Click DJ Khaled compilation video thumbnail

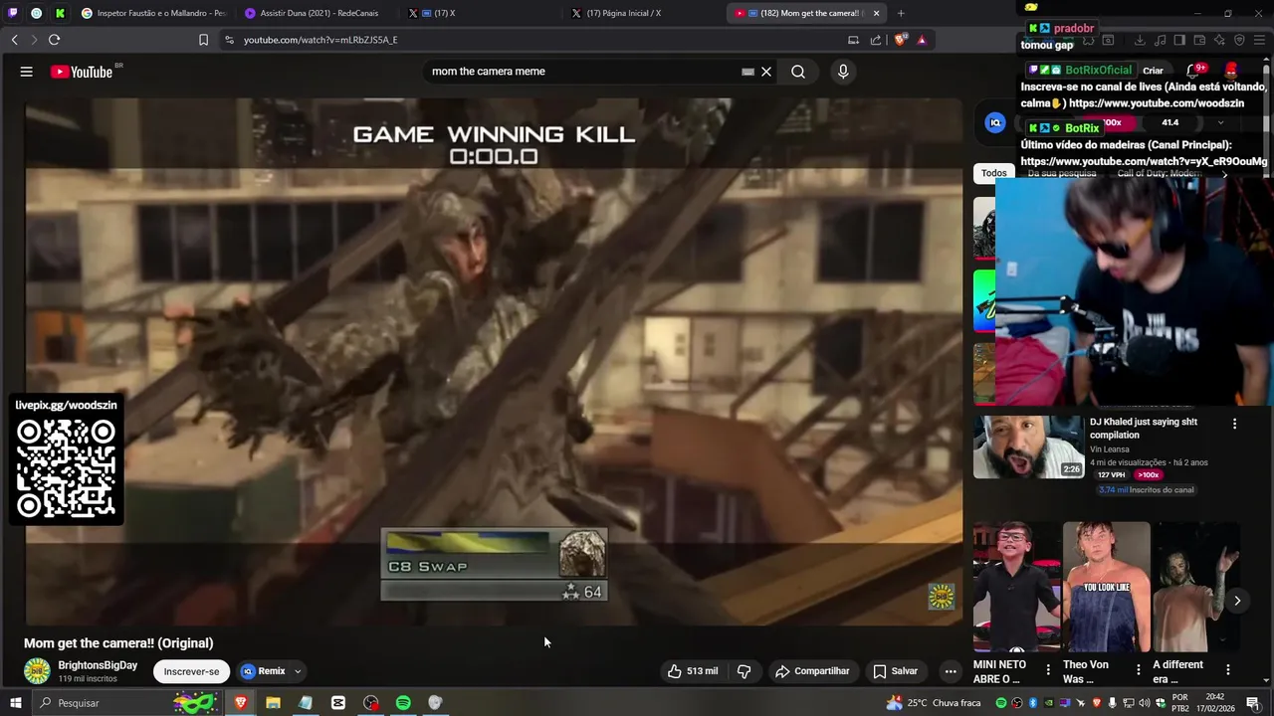(x=1028, y=447)
